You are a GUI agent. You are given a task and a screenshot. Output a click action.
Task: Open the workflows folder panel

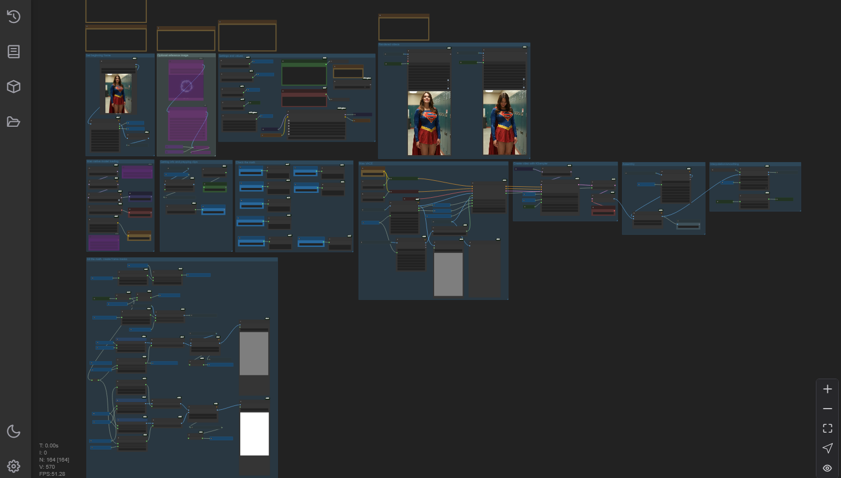point(14,121)
